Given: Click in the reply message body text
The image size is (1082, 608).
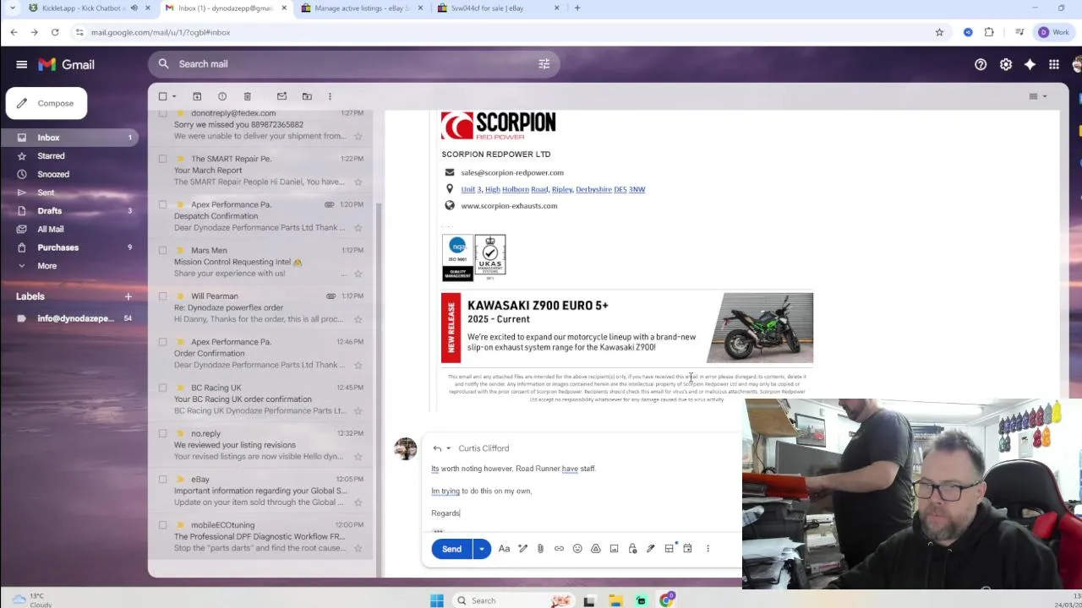Looking at the screenshot, I should pyautogui.click(x=583, y=491).
